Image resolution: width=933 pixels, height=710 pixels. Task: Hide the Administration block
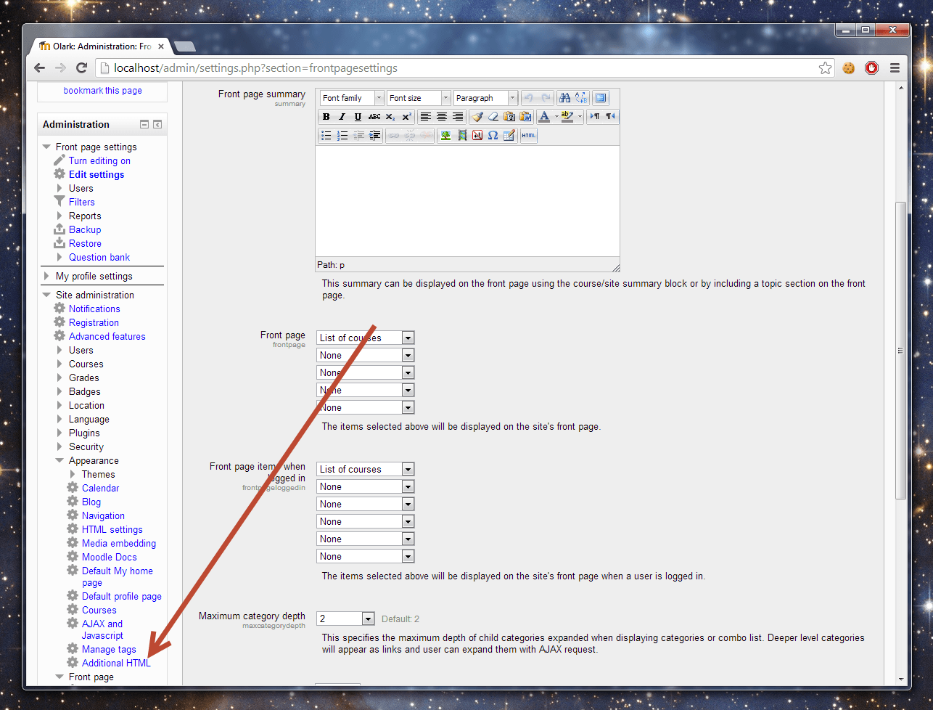tap(144, 125)
